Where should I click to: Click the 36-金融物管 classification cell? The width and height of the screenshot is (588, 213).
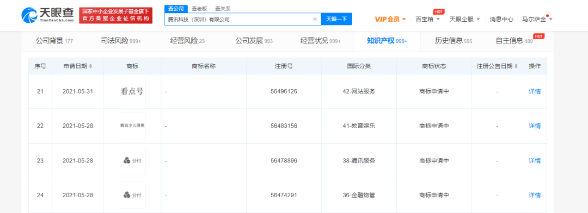coord(358,195)
